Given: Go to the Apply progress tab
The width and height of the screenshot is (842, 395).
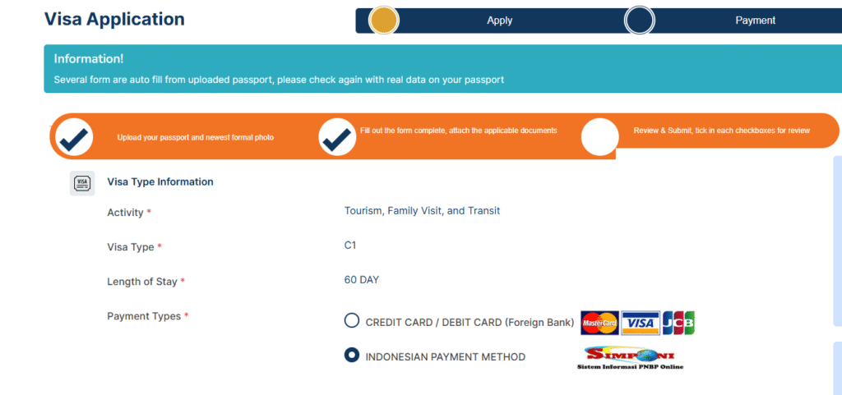Looking at the screenshot, I should tap(499, 21).
